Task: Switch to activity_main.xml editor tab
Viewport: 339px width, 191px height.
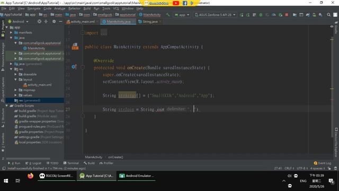Action: coord(83,22)
